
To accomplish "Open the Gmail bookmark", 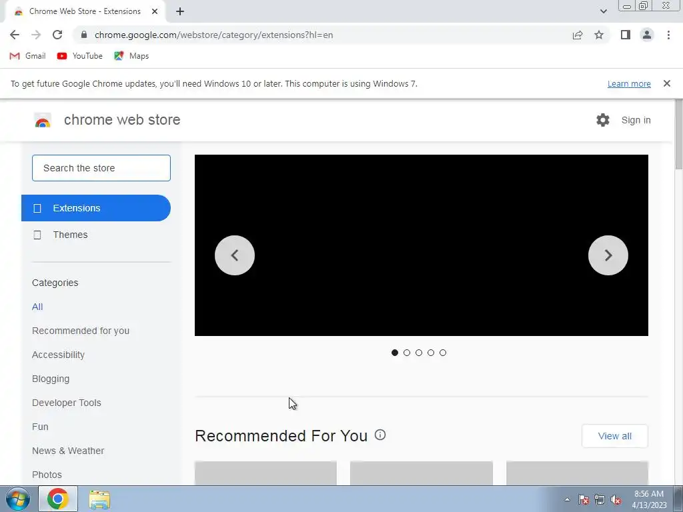I will point(27,56).
